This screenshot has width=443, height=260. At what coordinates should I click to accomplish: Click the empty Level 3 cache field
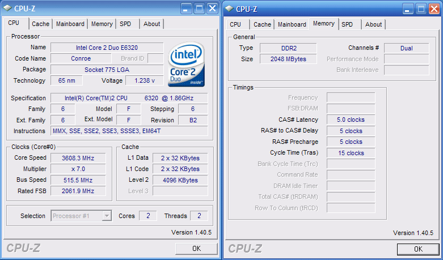[x=180, y=191]
